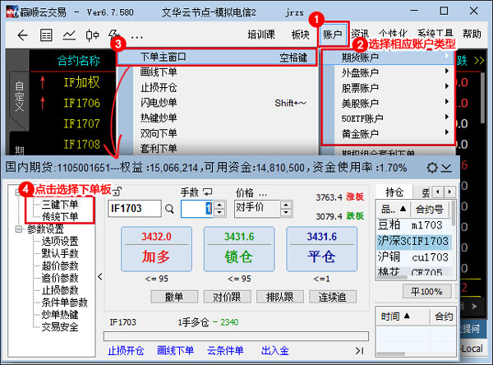Collapse the order panel with down chevron
Viewport: 493px width, 365px height.
[x=446, y=168]
